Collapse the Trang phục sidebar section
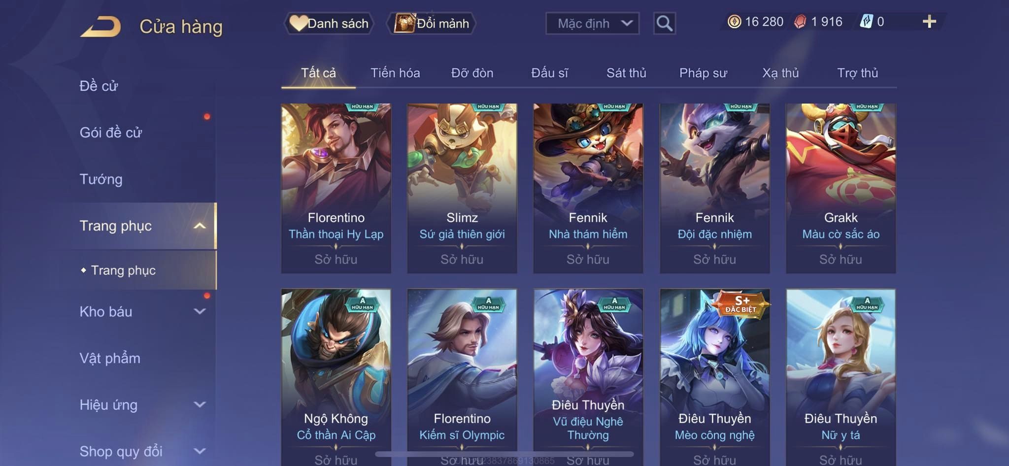This screenshot has width=1009, height=466. pyautogui.click(x=200, y=226)
